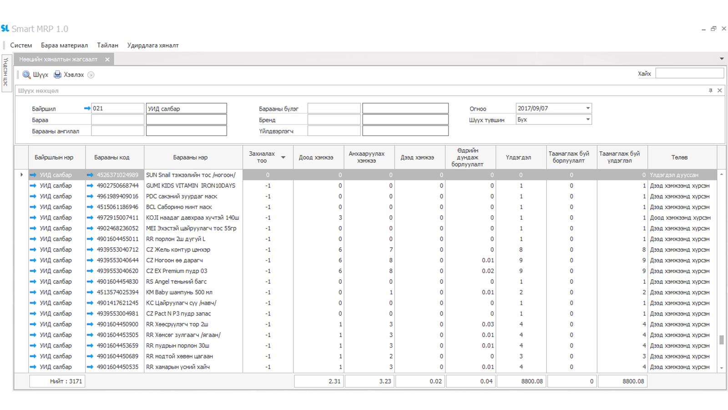This screenshot has width=728, height=410.
Task: Click item code arrow icon for 4901604453505
Action: [x=90, y=335]
